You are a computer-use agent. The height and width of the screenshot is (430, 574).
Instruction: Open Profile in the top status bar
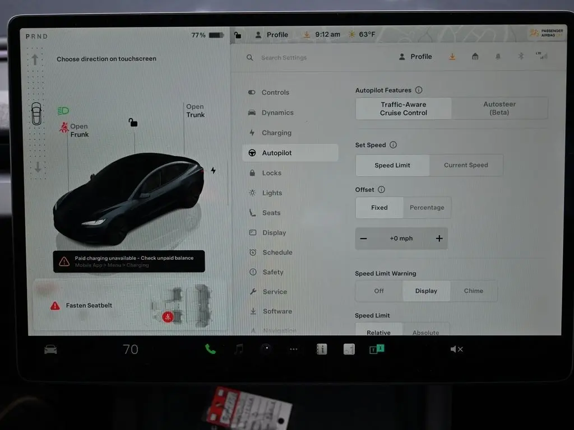(271, 35)
